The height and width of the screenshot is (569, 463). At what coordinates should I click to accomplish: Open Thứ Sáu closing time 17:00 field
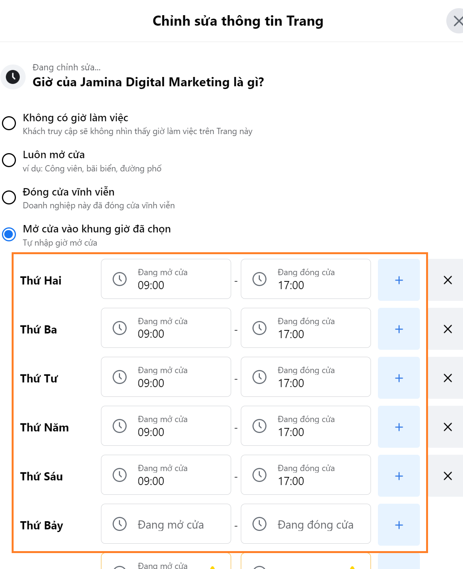(306, 475)
